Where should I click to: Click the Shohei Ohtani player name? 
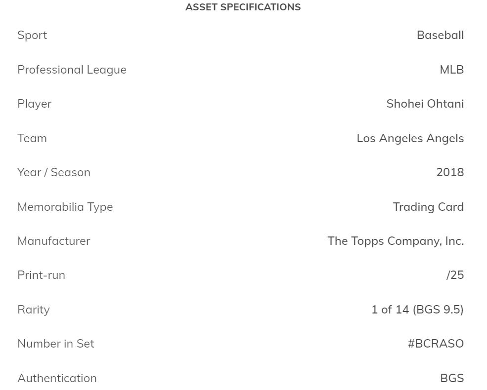[425, 104]
